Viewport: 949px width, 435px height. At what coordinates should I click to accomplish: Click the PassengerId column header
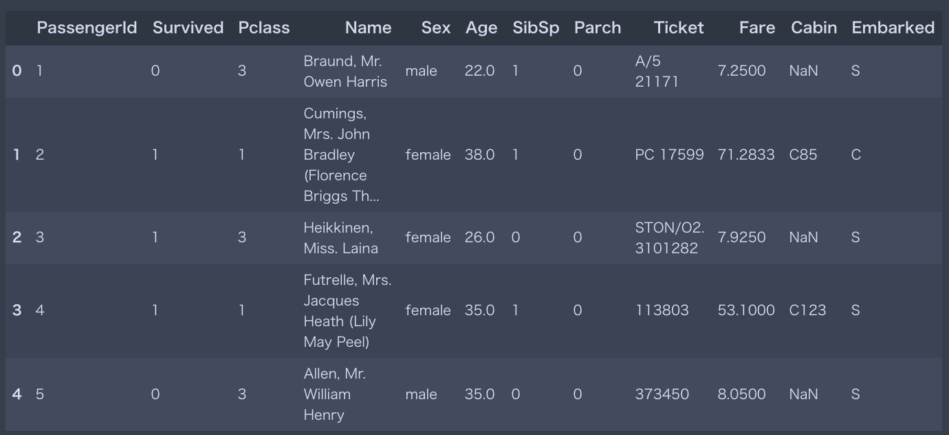click(x=87, y=28)
